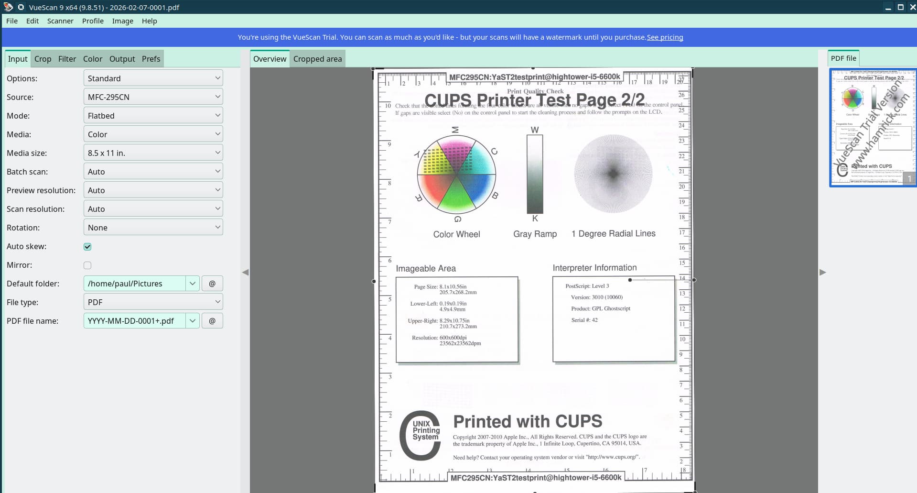Enable the Mirror checkbox

pos(87,265)
